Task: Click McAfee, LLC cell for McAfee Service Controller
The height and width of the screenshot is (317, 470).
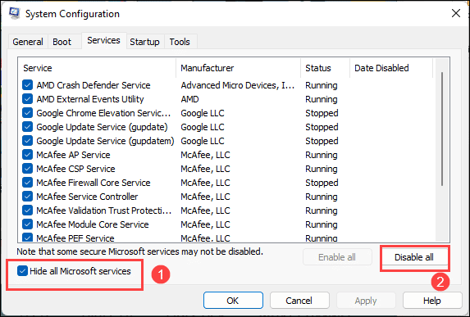Action: coord(205,197)
